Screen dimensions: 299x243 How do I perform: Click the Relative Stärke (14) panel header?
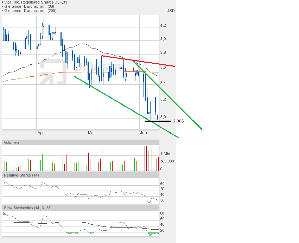coord(21,175)
